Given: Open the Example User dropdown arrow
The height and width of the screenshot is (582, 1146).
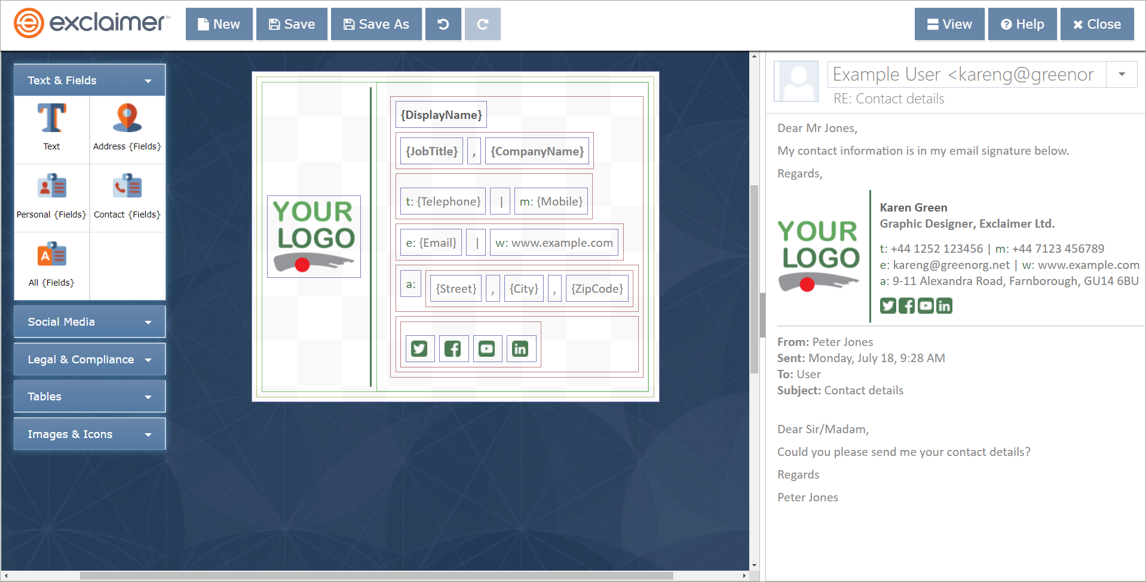Looking at the screenshot, I should click(1122, 74).
